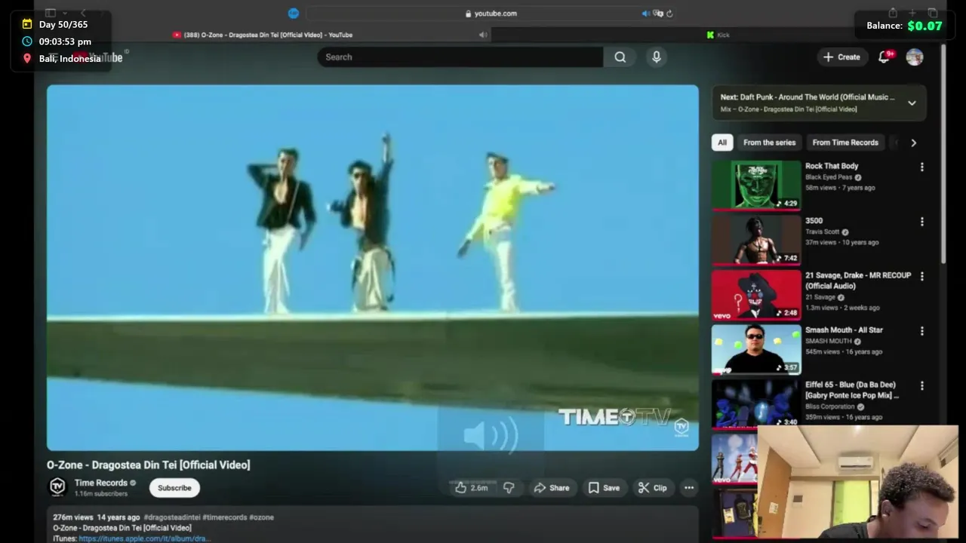Click the #ozone hashtag
This screenshot has width=966, height=543.
[261, 517]
